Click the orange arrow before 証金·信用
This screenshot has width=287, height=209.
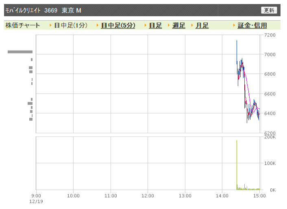click(x=234, y=25)
